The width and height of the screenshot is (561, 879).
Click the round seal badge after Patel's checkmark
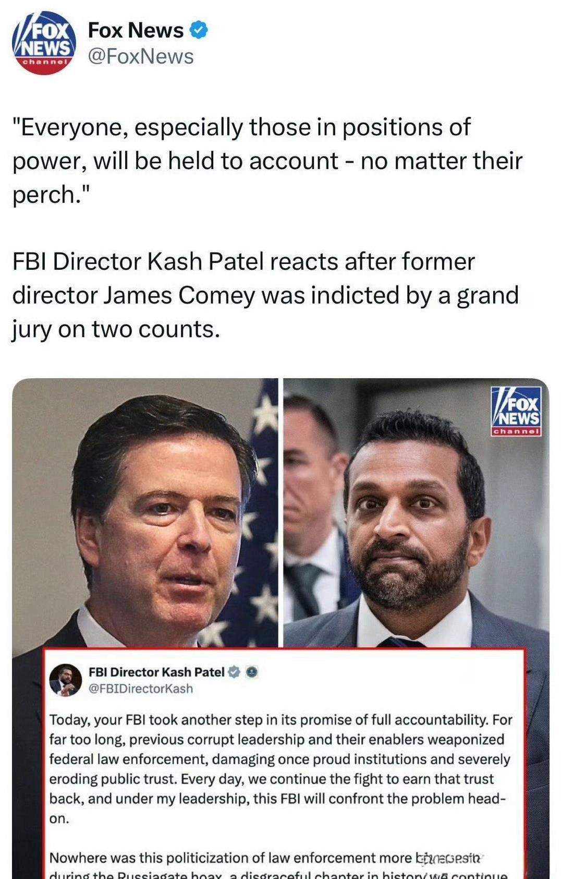click(x=252, y=672)
